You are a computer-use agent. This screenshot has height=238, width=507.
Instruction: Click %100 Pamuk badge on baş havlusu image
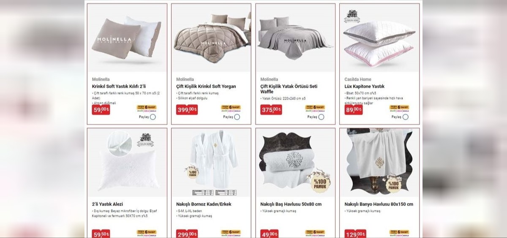(320, 181)
